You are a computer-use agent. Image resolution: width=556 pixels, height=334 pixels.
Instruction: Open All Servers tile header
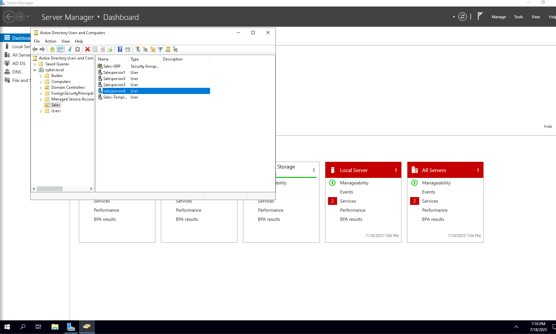click(x=445, y=170)
